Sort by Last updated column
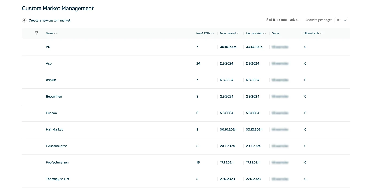 coord(256,33)
